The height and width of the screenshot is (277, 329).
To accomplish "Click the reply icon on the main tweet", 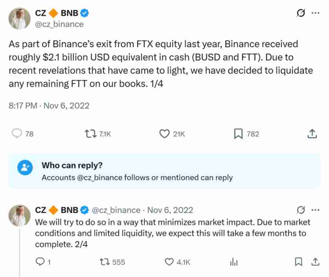I will tap(17, 134).
